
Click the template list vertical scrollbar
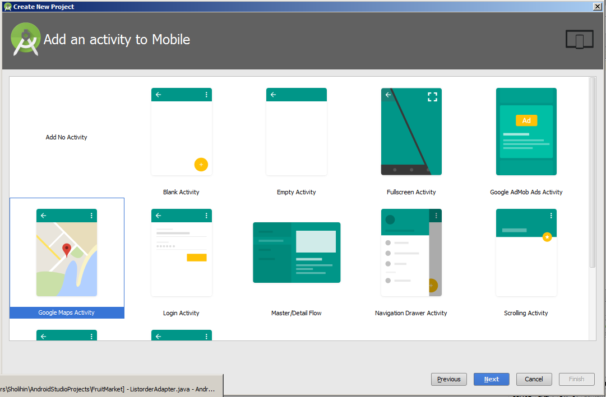(593, 172)
